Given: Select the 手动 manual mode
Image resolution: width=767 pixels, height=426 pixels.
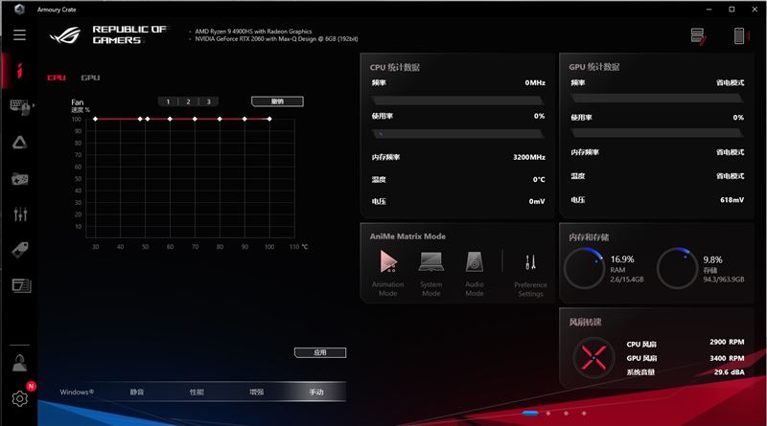Looking at the screenshot, I should point(316,392).
